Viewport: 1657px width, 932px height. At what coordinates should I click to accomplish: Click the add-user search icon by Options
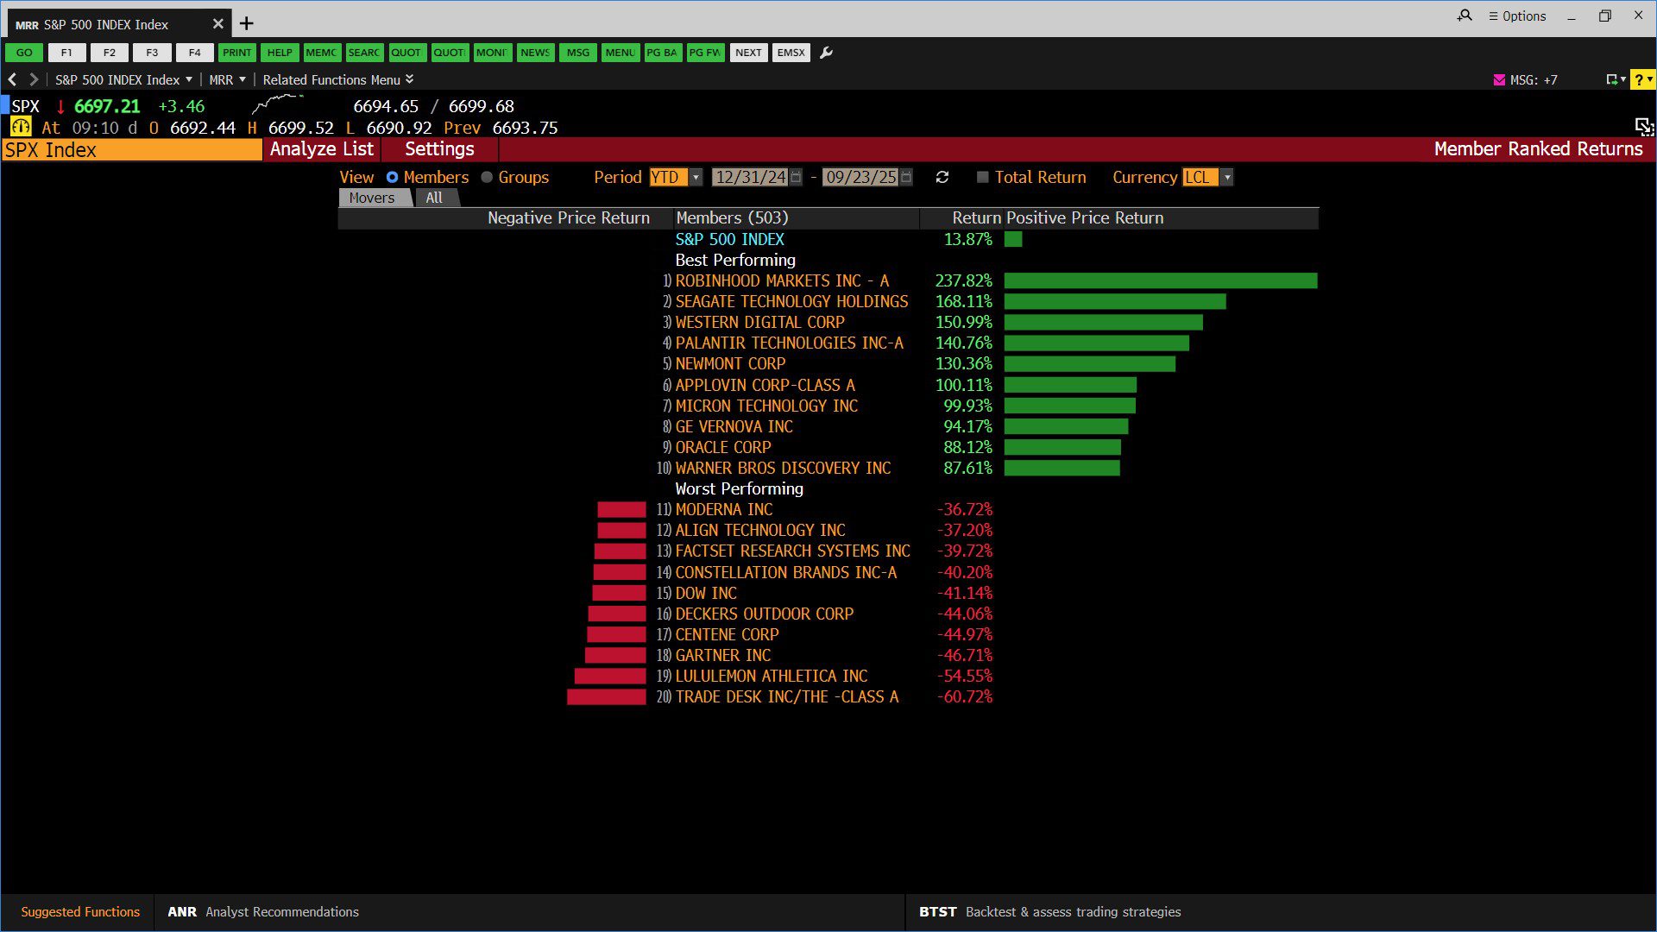coord(1465,16)
